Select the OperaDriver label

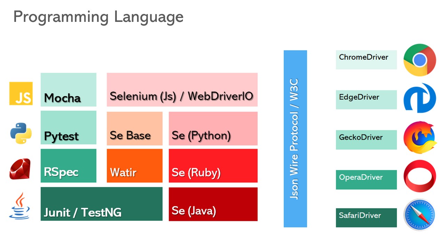(366, 180)
